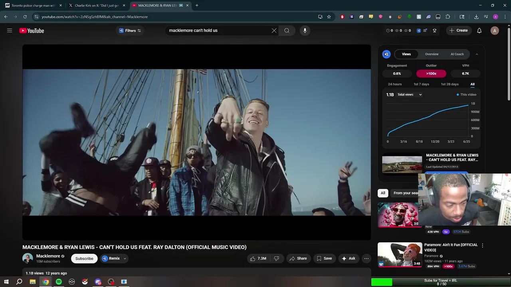Viewport: 511px width, 287px height.
Task: Open the YouTube hamburger guide menu
Action: (10, 30)
